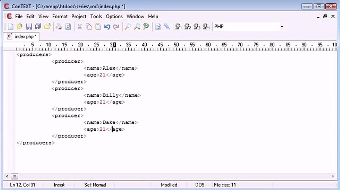This screenshot has height=190, width=340.
Task: Click the 'Insert' status bar entry
Action: tap(59, 185)
